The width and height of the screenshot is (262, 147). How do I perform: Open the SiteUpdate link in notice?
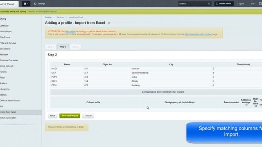tap(70, 31)
